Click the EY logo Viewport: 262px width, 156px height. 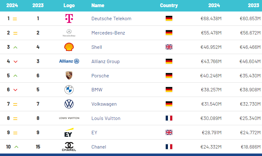pos(69,132)
